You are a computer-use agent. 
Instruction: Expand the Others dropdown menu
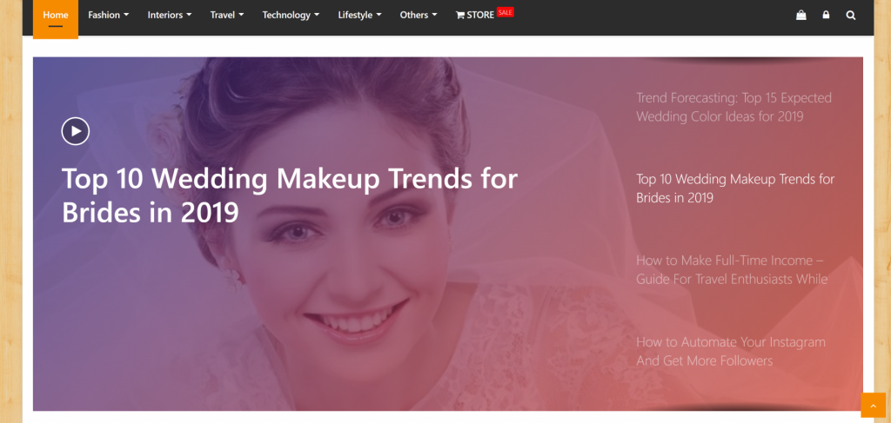point(419,16)
